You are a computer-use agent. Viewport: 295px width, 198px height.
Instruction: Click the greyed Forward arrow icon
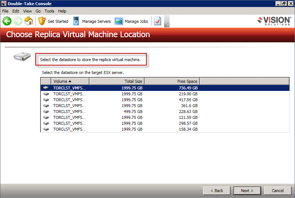18,21
